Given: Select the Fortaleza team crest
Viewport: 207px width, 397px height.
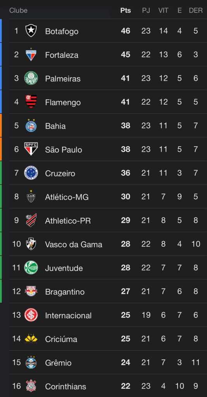Looking at the screenshot, I should [x=31, y=54].
